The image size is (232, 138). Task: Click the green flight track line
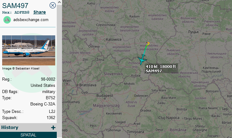(145, 50)
